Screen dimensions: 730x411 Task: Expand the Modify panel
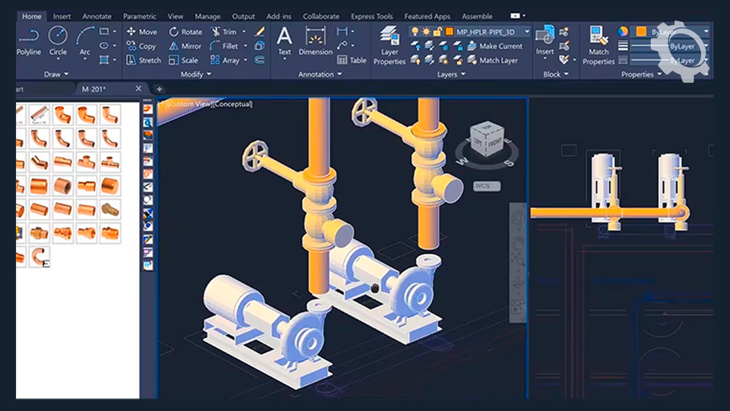[x=196, y=74]
